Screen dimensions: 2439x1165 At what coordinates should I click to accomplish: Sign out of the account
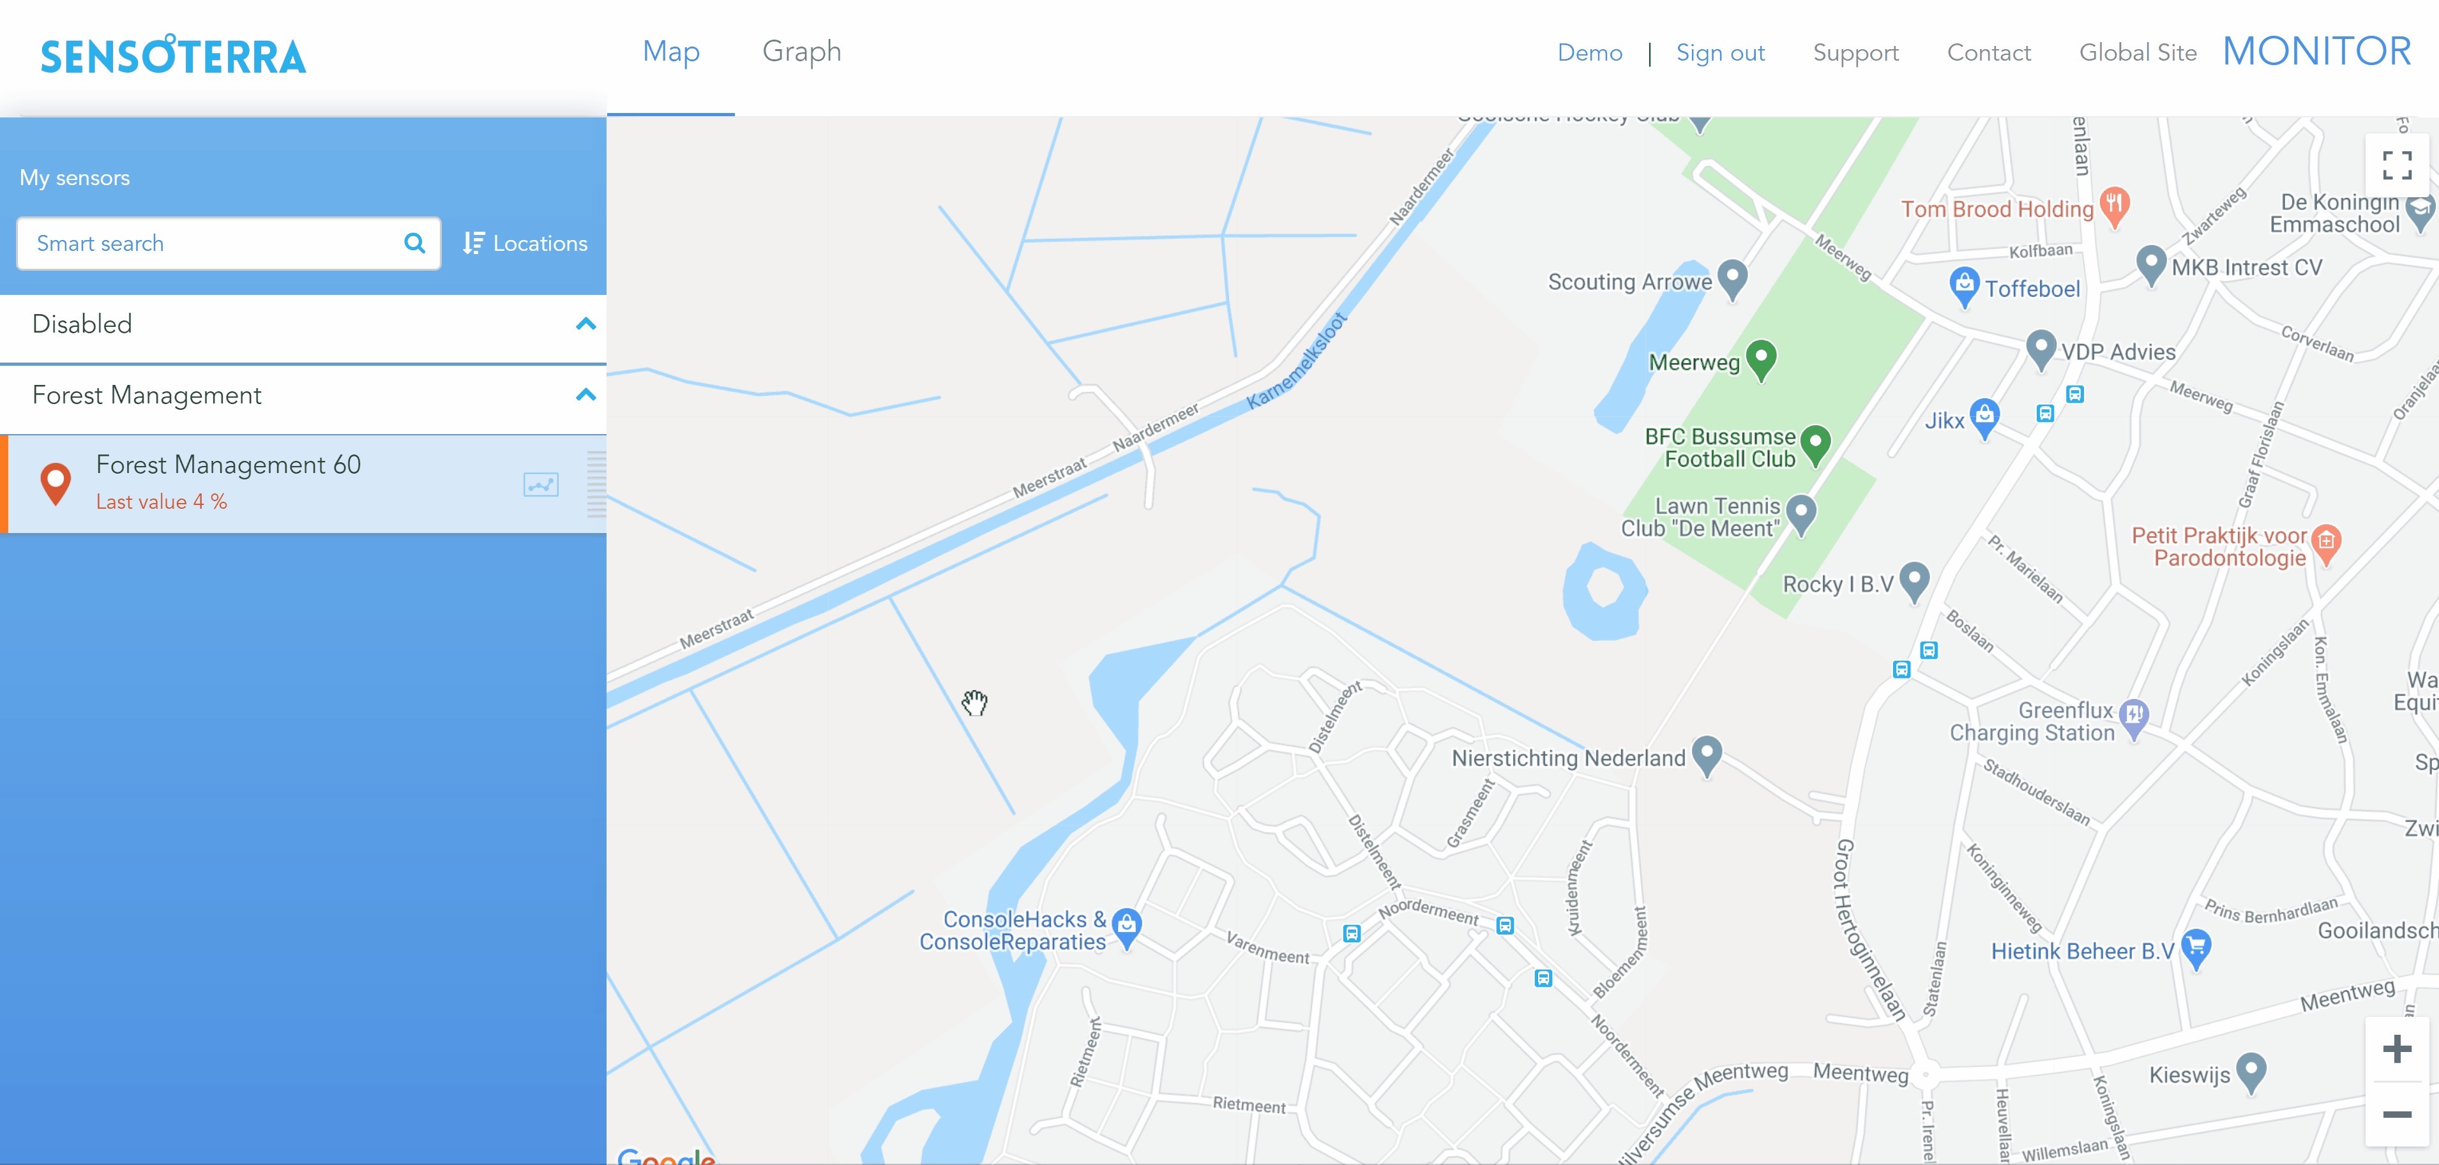click(1720, 53)
